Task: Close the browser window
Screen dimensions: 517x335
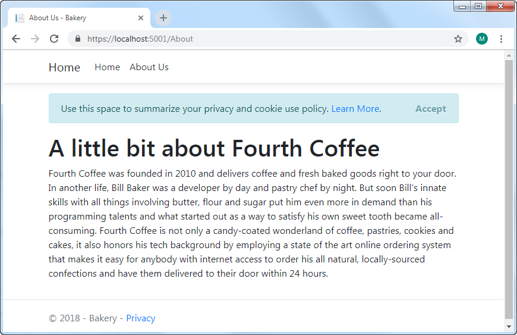Action: [500, 7]
